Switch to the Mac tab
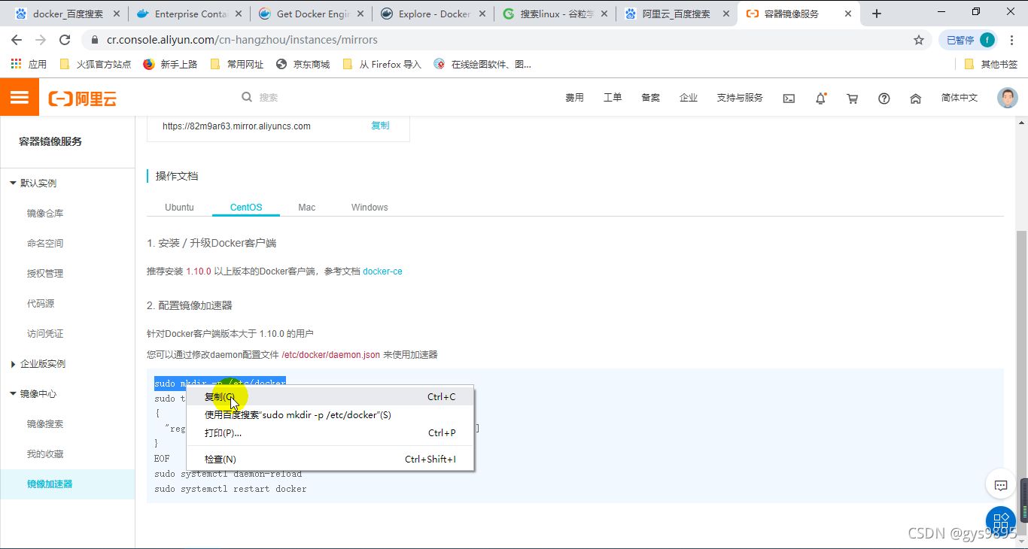Viewport: 1028px width, 549px height. (x=306, y=208)
